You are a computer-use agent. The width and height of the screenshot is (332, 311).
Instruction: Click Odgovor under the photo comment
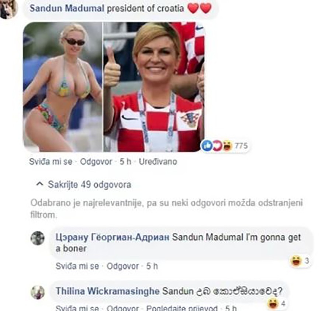click(96, 162)
